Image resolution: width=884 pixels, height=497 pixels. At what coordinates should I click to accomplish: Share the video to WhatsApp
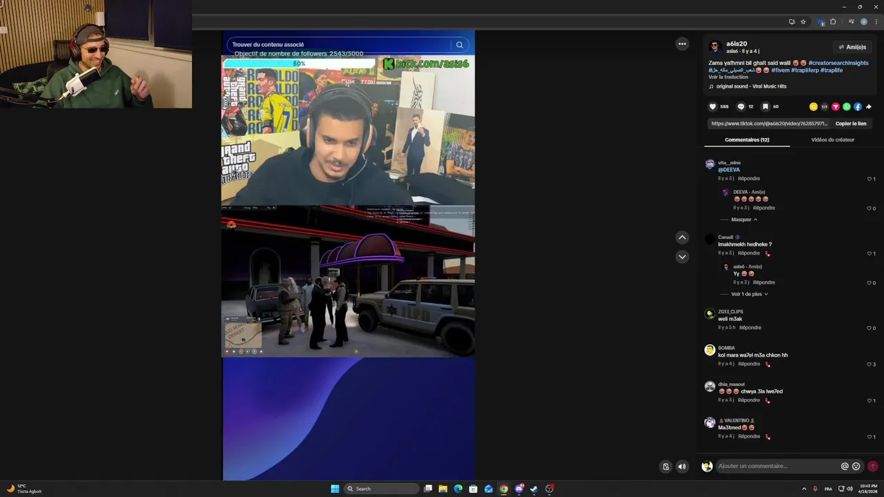coord(847,107)
